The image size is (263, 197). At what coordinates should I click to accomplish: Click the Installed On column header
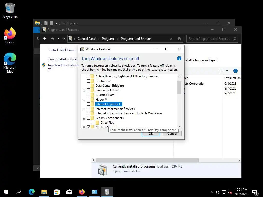tap(232, 78)
